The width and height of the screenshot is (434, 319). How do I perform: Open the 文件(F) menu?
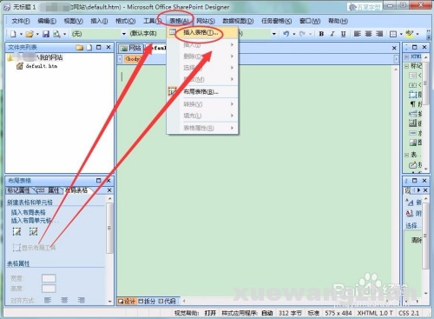21,21
